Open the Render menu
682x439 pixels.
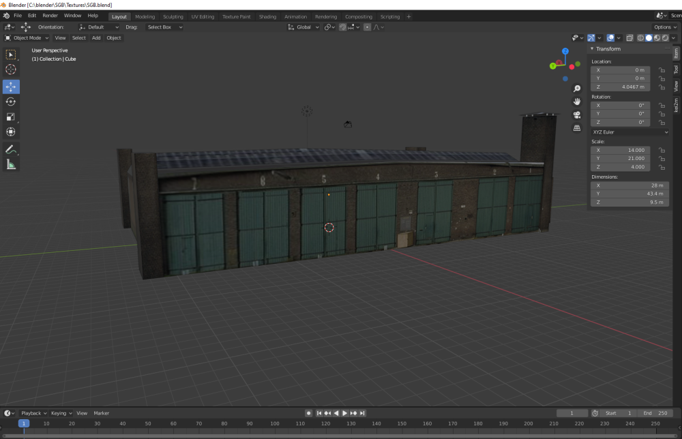click(x=50, y=15)
